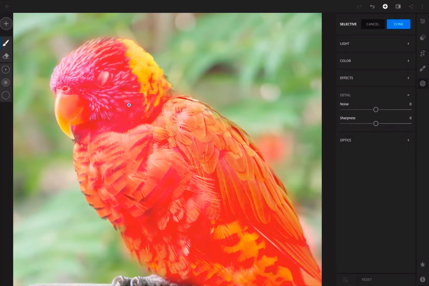The image size is (429, 286).
Task: Open the brush feather control
Action: click(x=6, y=83)
